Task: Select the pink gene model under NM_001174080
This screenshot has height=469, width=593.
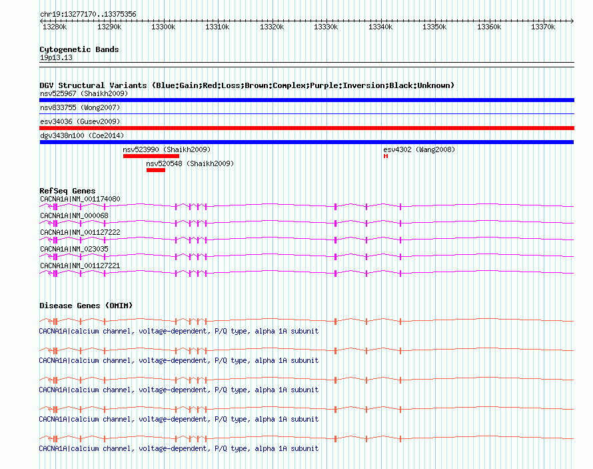Action: pos(306,206)
